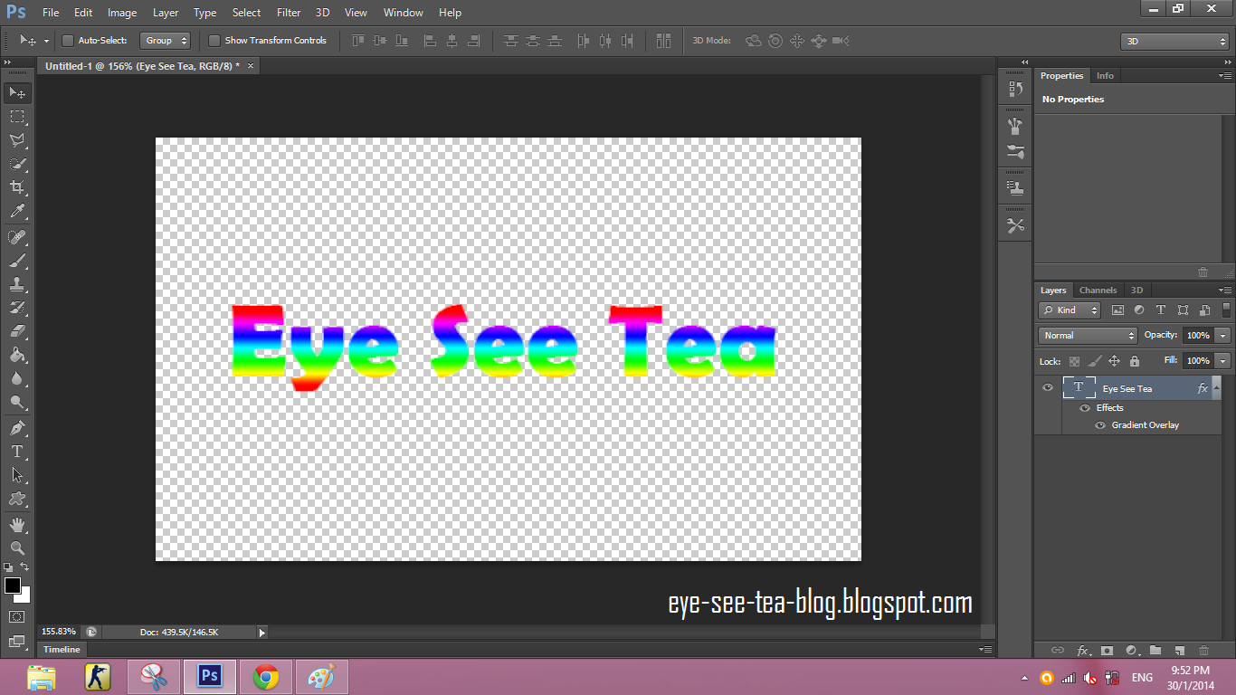Select the History Brush tool
The width and height of the screenshot is (1236, 695).
(x=17, y=308)
